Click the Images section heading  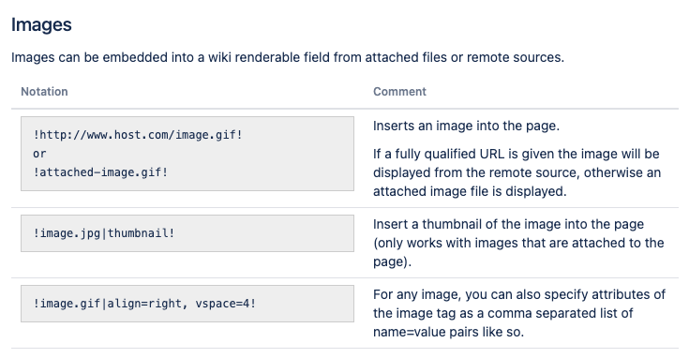[41, 24]
